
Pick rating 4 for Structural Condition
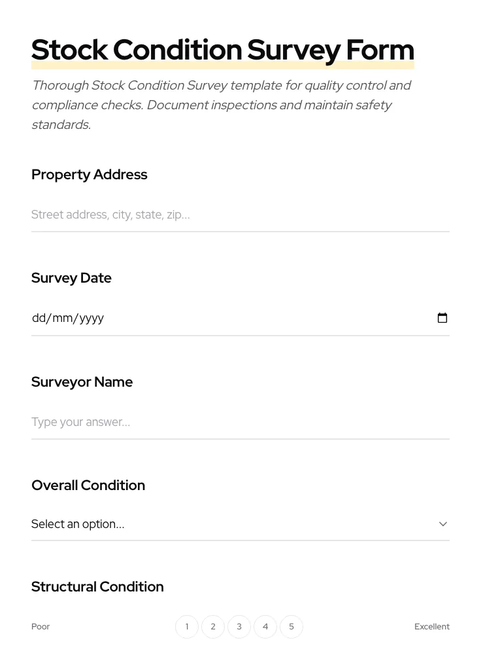pos(265,626)
